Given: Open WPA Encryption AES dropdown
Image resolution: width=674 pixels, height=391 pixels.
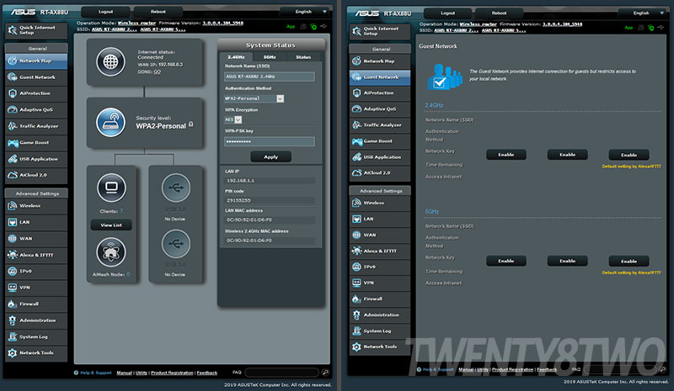Looking at the screenshot, I should pyautogui.click(x=233, y=119).
